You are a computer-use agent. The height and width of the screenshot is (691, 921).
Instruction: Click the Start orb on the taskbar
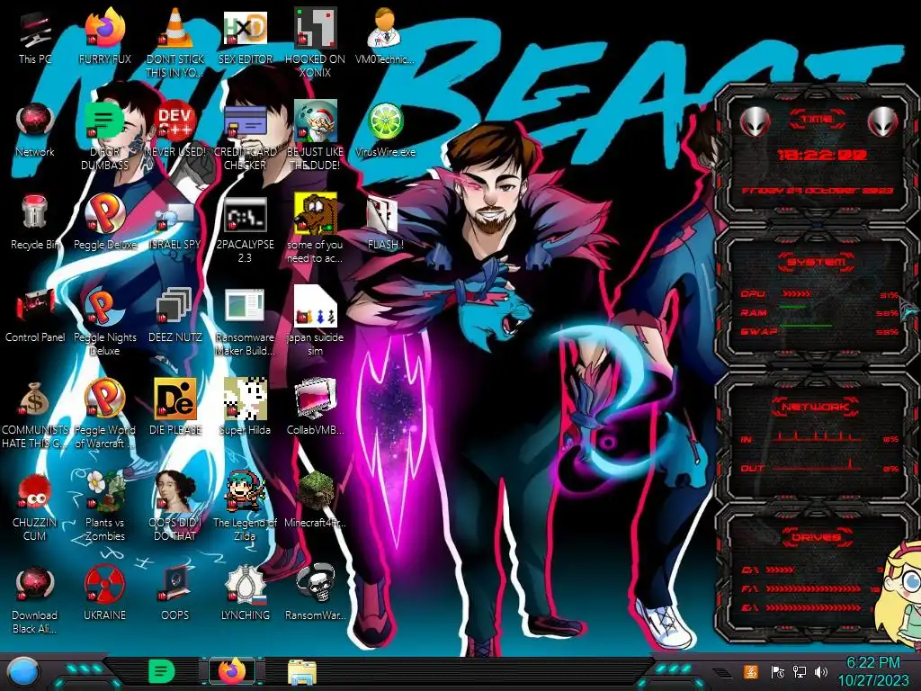(x=22, y=673)
